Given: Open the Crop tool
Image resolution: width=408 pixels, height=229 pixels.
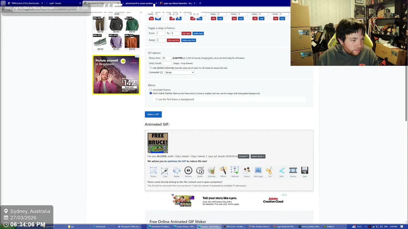Looking at the screenshot, I should 165,172.
